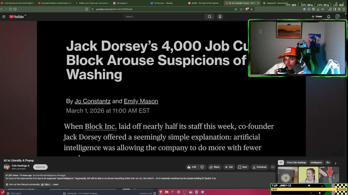Switch to Mountain Review Crested Butte tab
The image size is (348, 195).
tap(54, 3)
